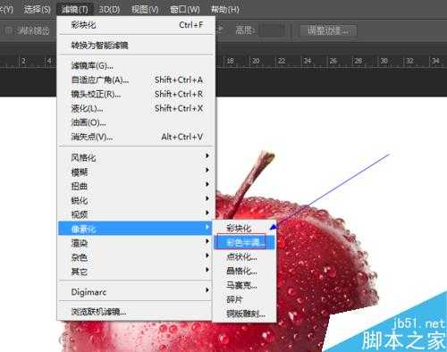
Task: Select 碎片 in the submenu
Action: pyautogui.click(x=244, y=300)
